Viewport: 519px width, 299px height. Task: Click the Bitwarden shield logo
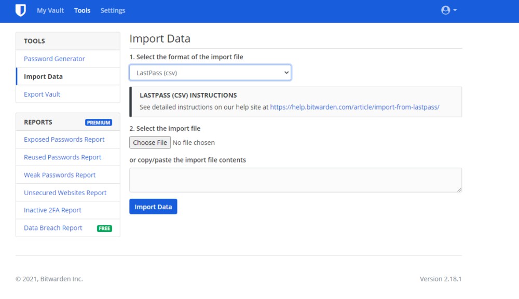click(21, 10)
